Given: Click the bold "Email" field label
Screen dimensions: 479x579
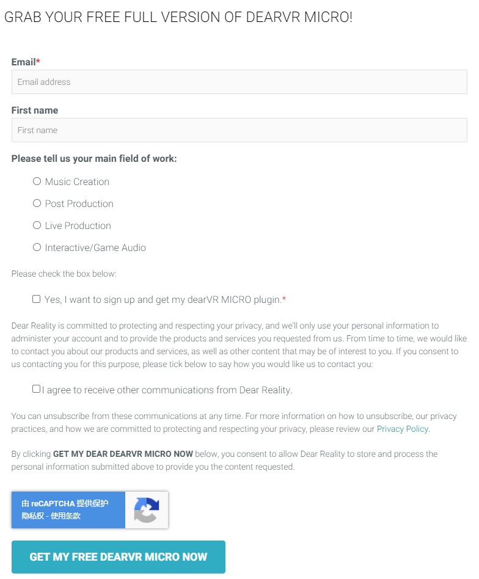Looking at the screenshot, I should (x=24, y=62).
